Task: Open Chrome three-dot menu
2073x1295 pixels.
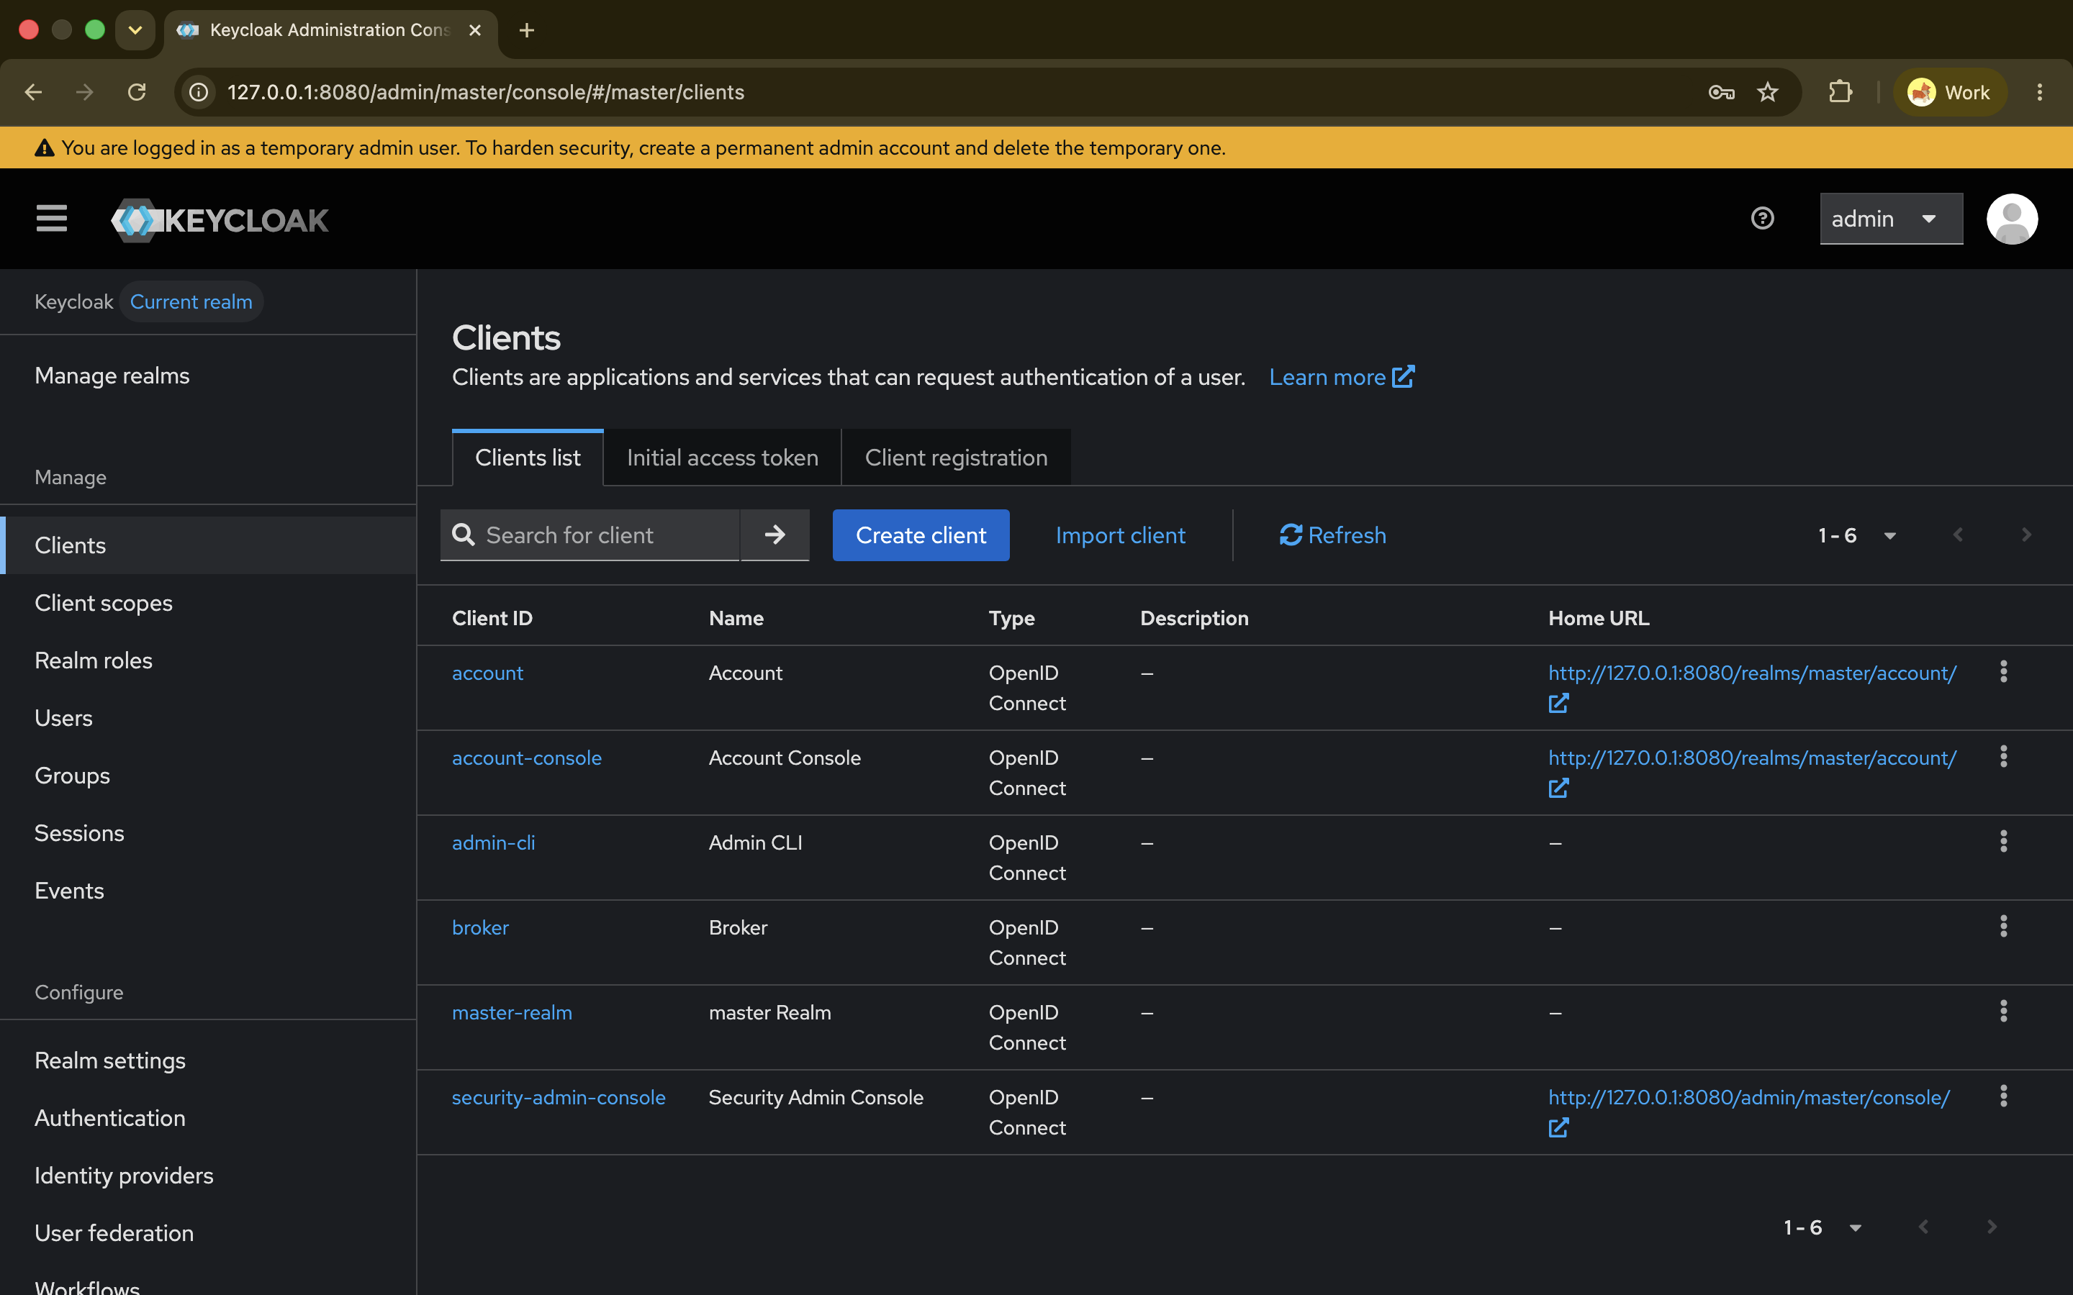Action: click(2040, 91)
